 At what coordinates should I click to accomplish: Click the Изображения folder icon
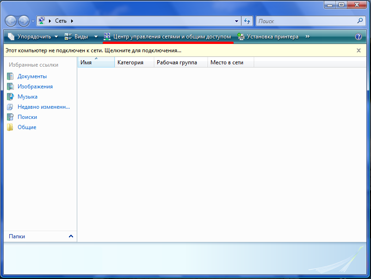click(x=10, y=87)
